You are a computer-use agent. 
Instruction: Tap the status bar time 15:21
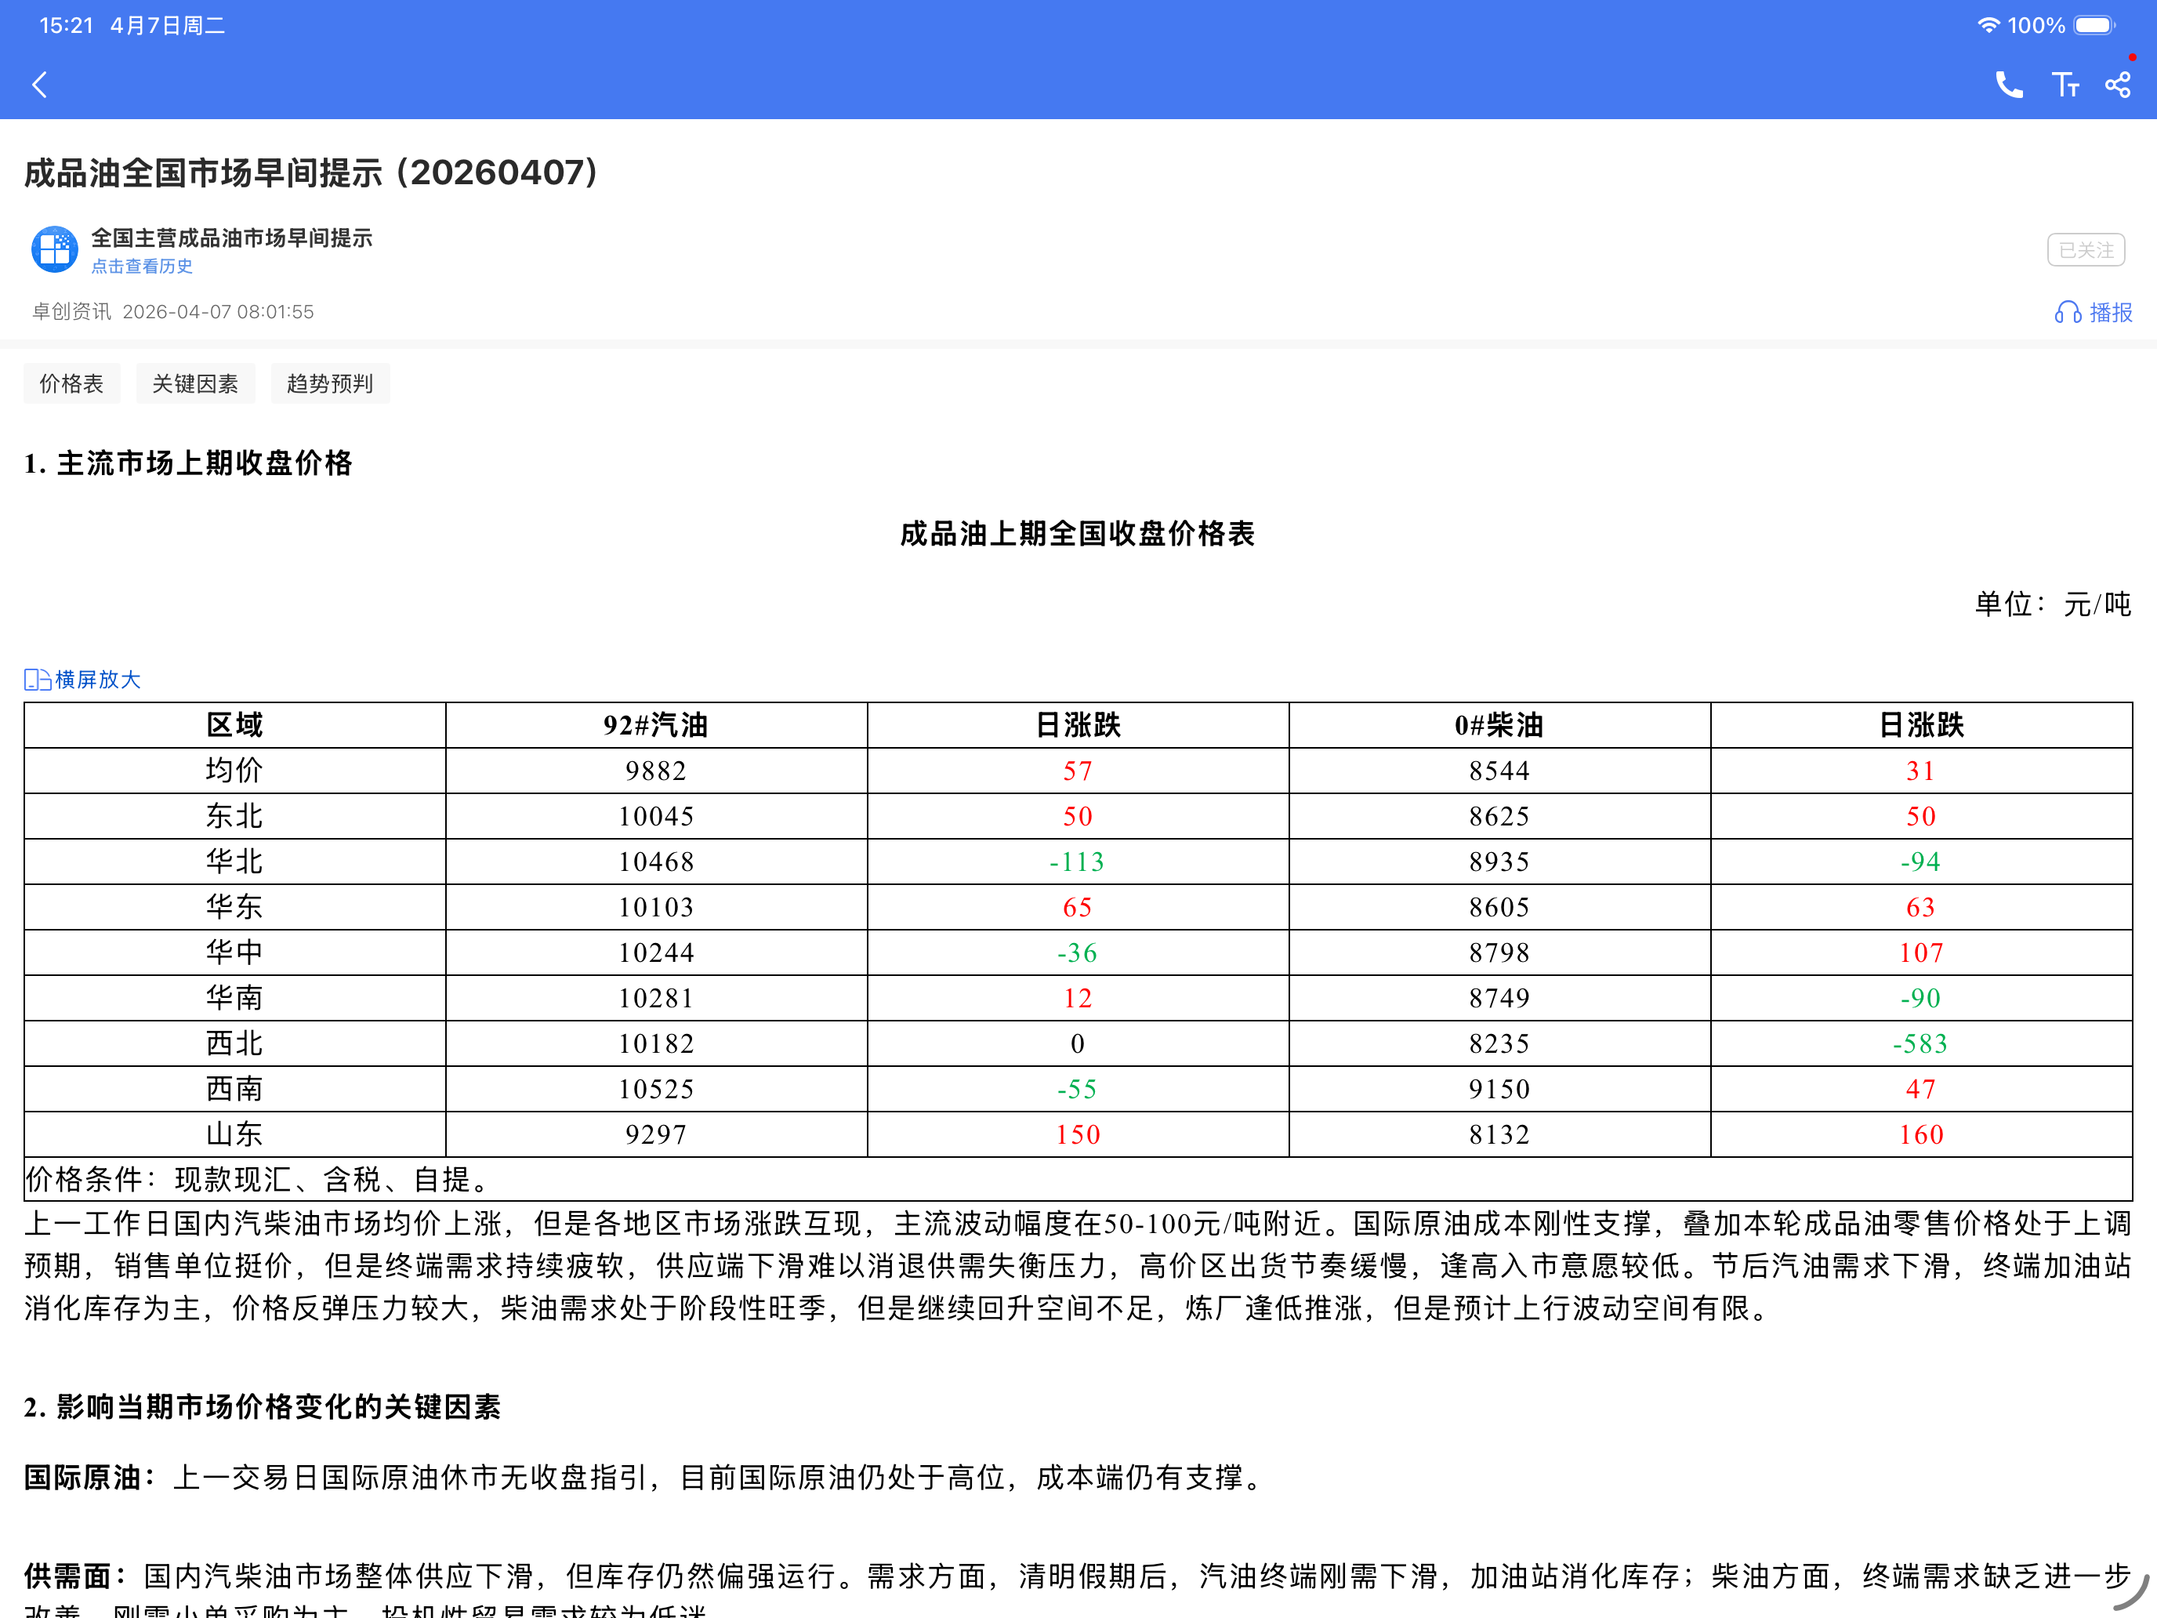(67, 25)
